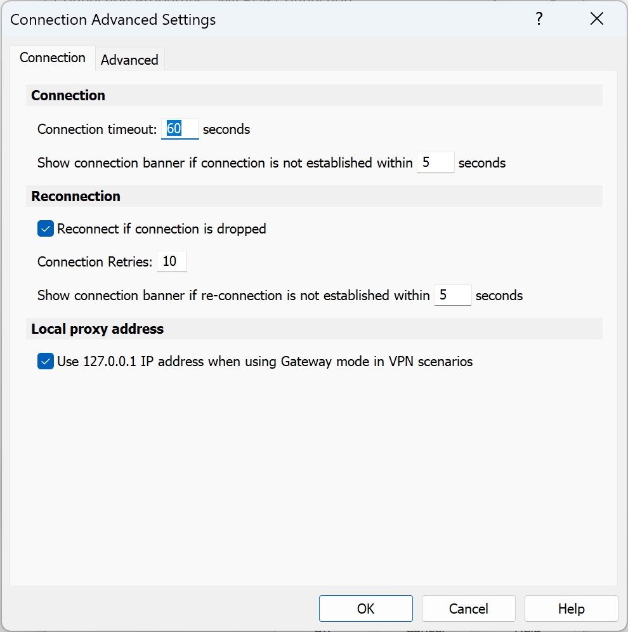Click the 'Connection timeout:' label
Viewport: 628px width, 632px height.
[97, 129]
